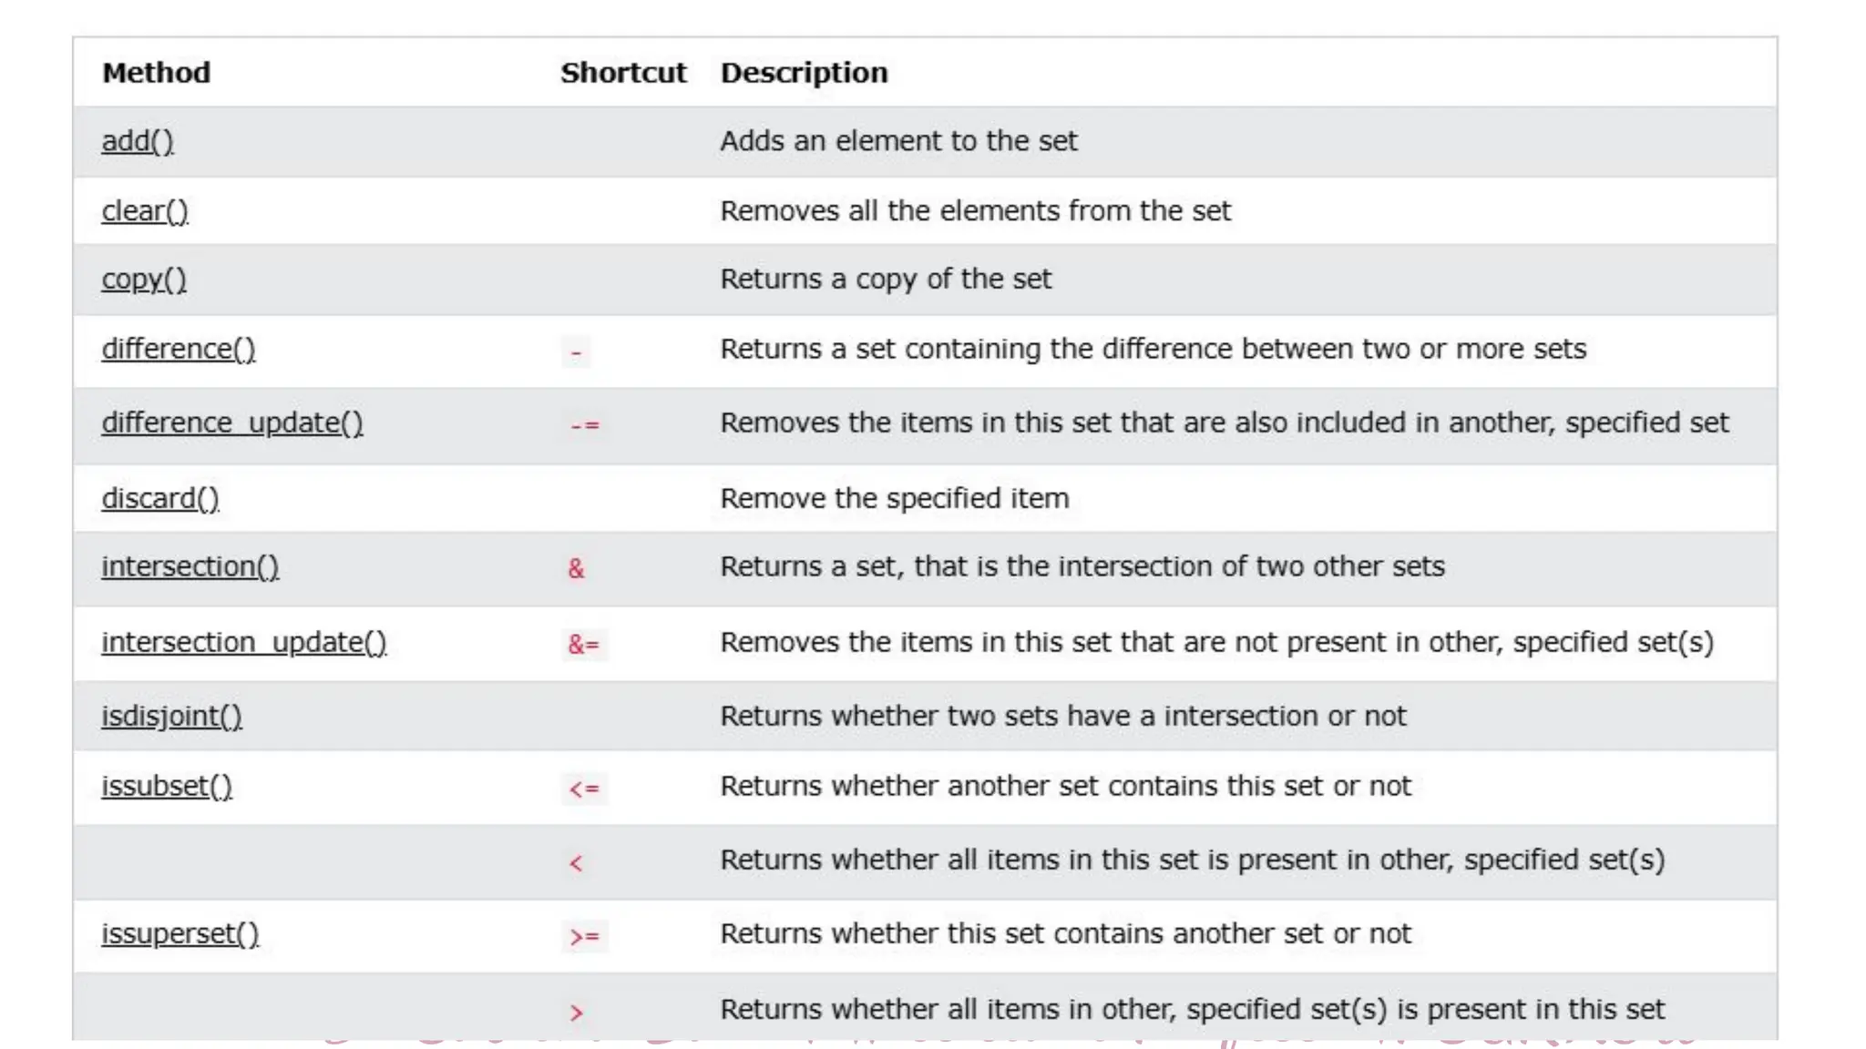Click the Shortcut column header
This screenshot has height=1049, width=1866.
click(623, 72)
